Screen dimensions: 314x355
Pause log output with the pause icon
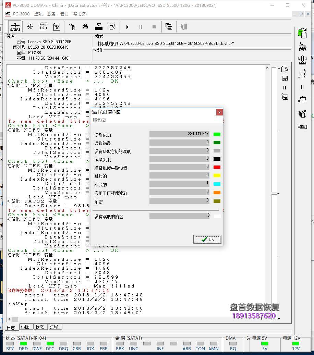point(285,87)
